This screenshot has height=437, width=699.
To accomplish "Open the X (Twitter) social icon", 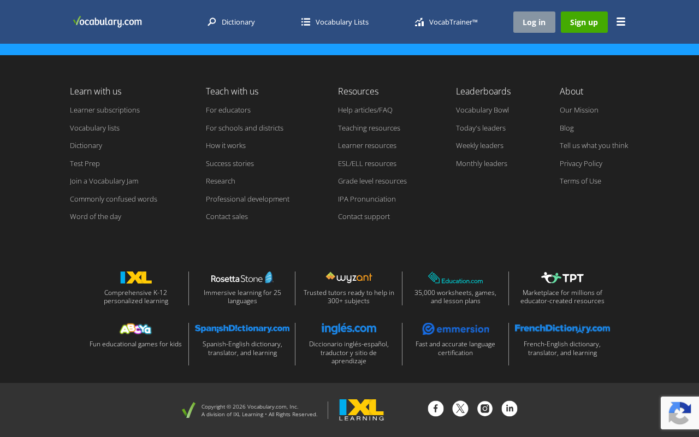I will 460,409.
